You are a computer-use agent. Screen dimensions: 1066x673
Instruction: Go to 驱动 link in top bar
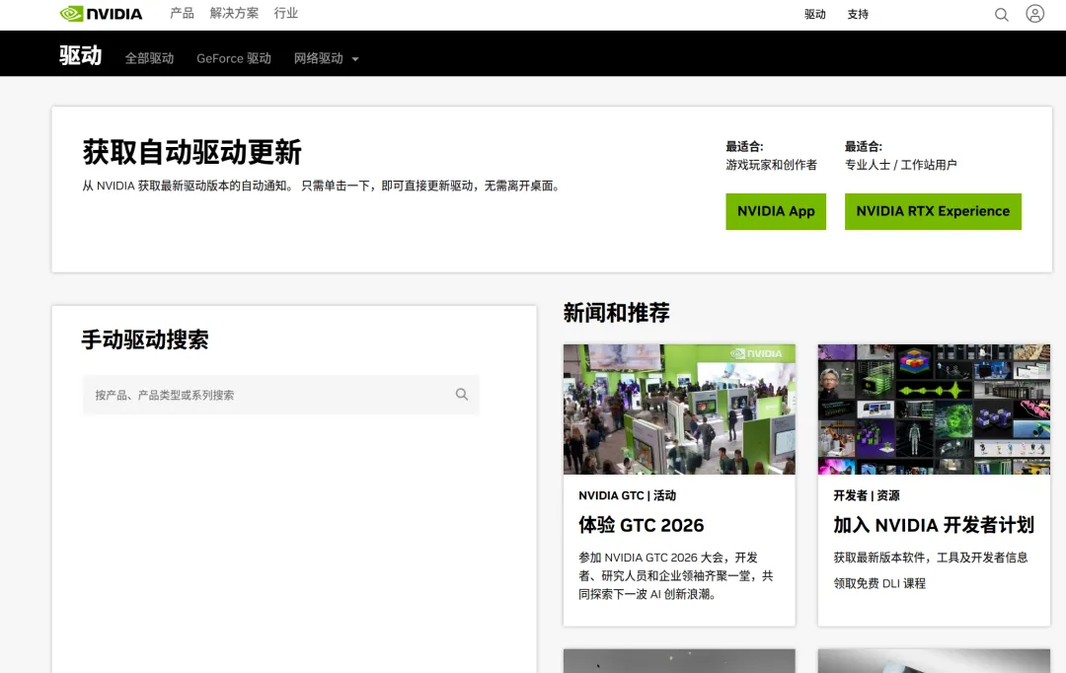[814, 14]
